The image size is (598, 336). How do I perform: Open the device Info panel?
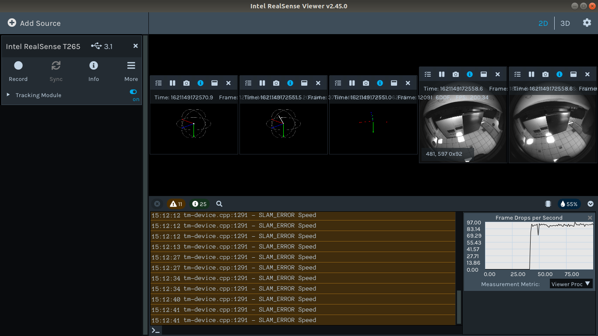click(x=93, y=71)
